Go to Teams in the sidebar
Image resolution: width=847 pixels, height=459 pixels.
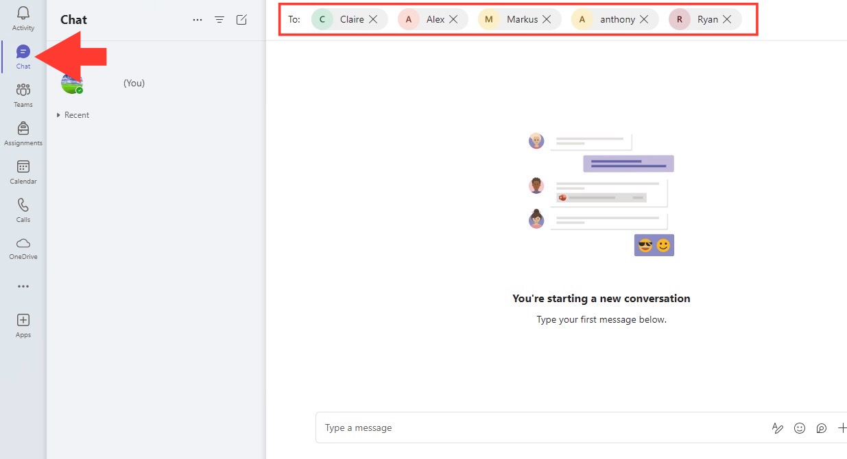(23, 95)
